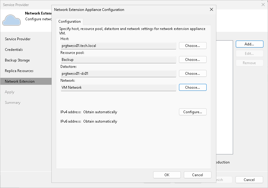The height and width of the screenshot is (188, 268).
Task: Edit the selected appliance
Action: (249, 53)
